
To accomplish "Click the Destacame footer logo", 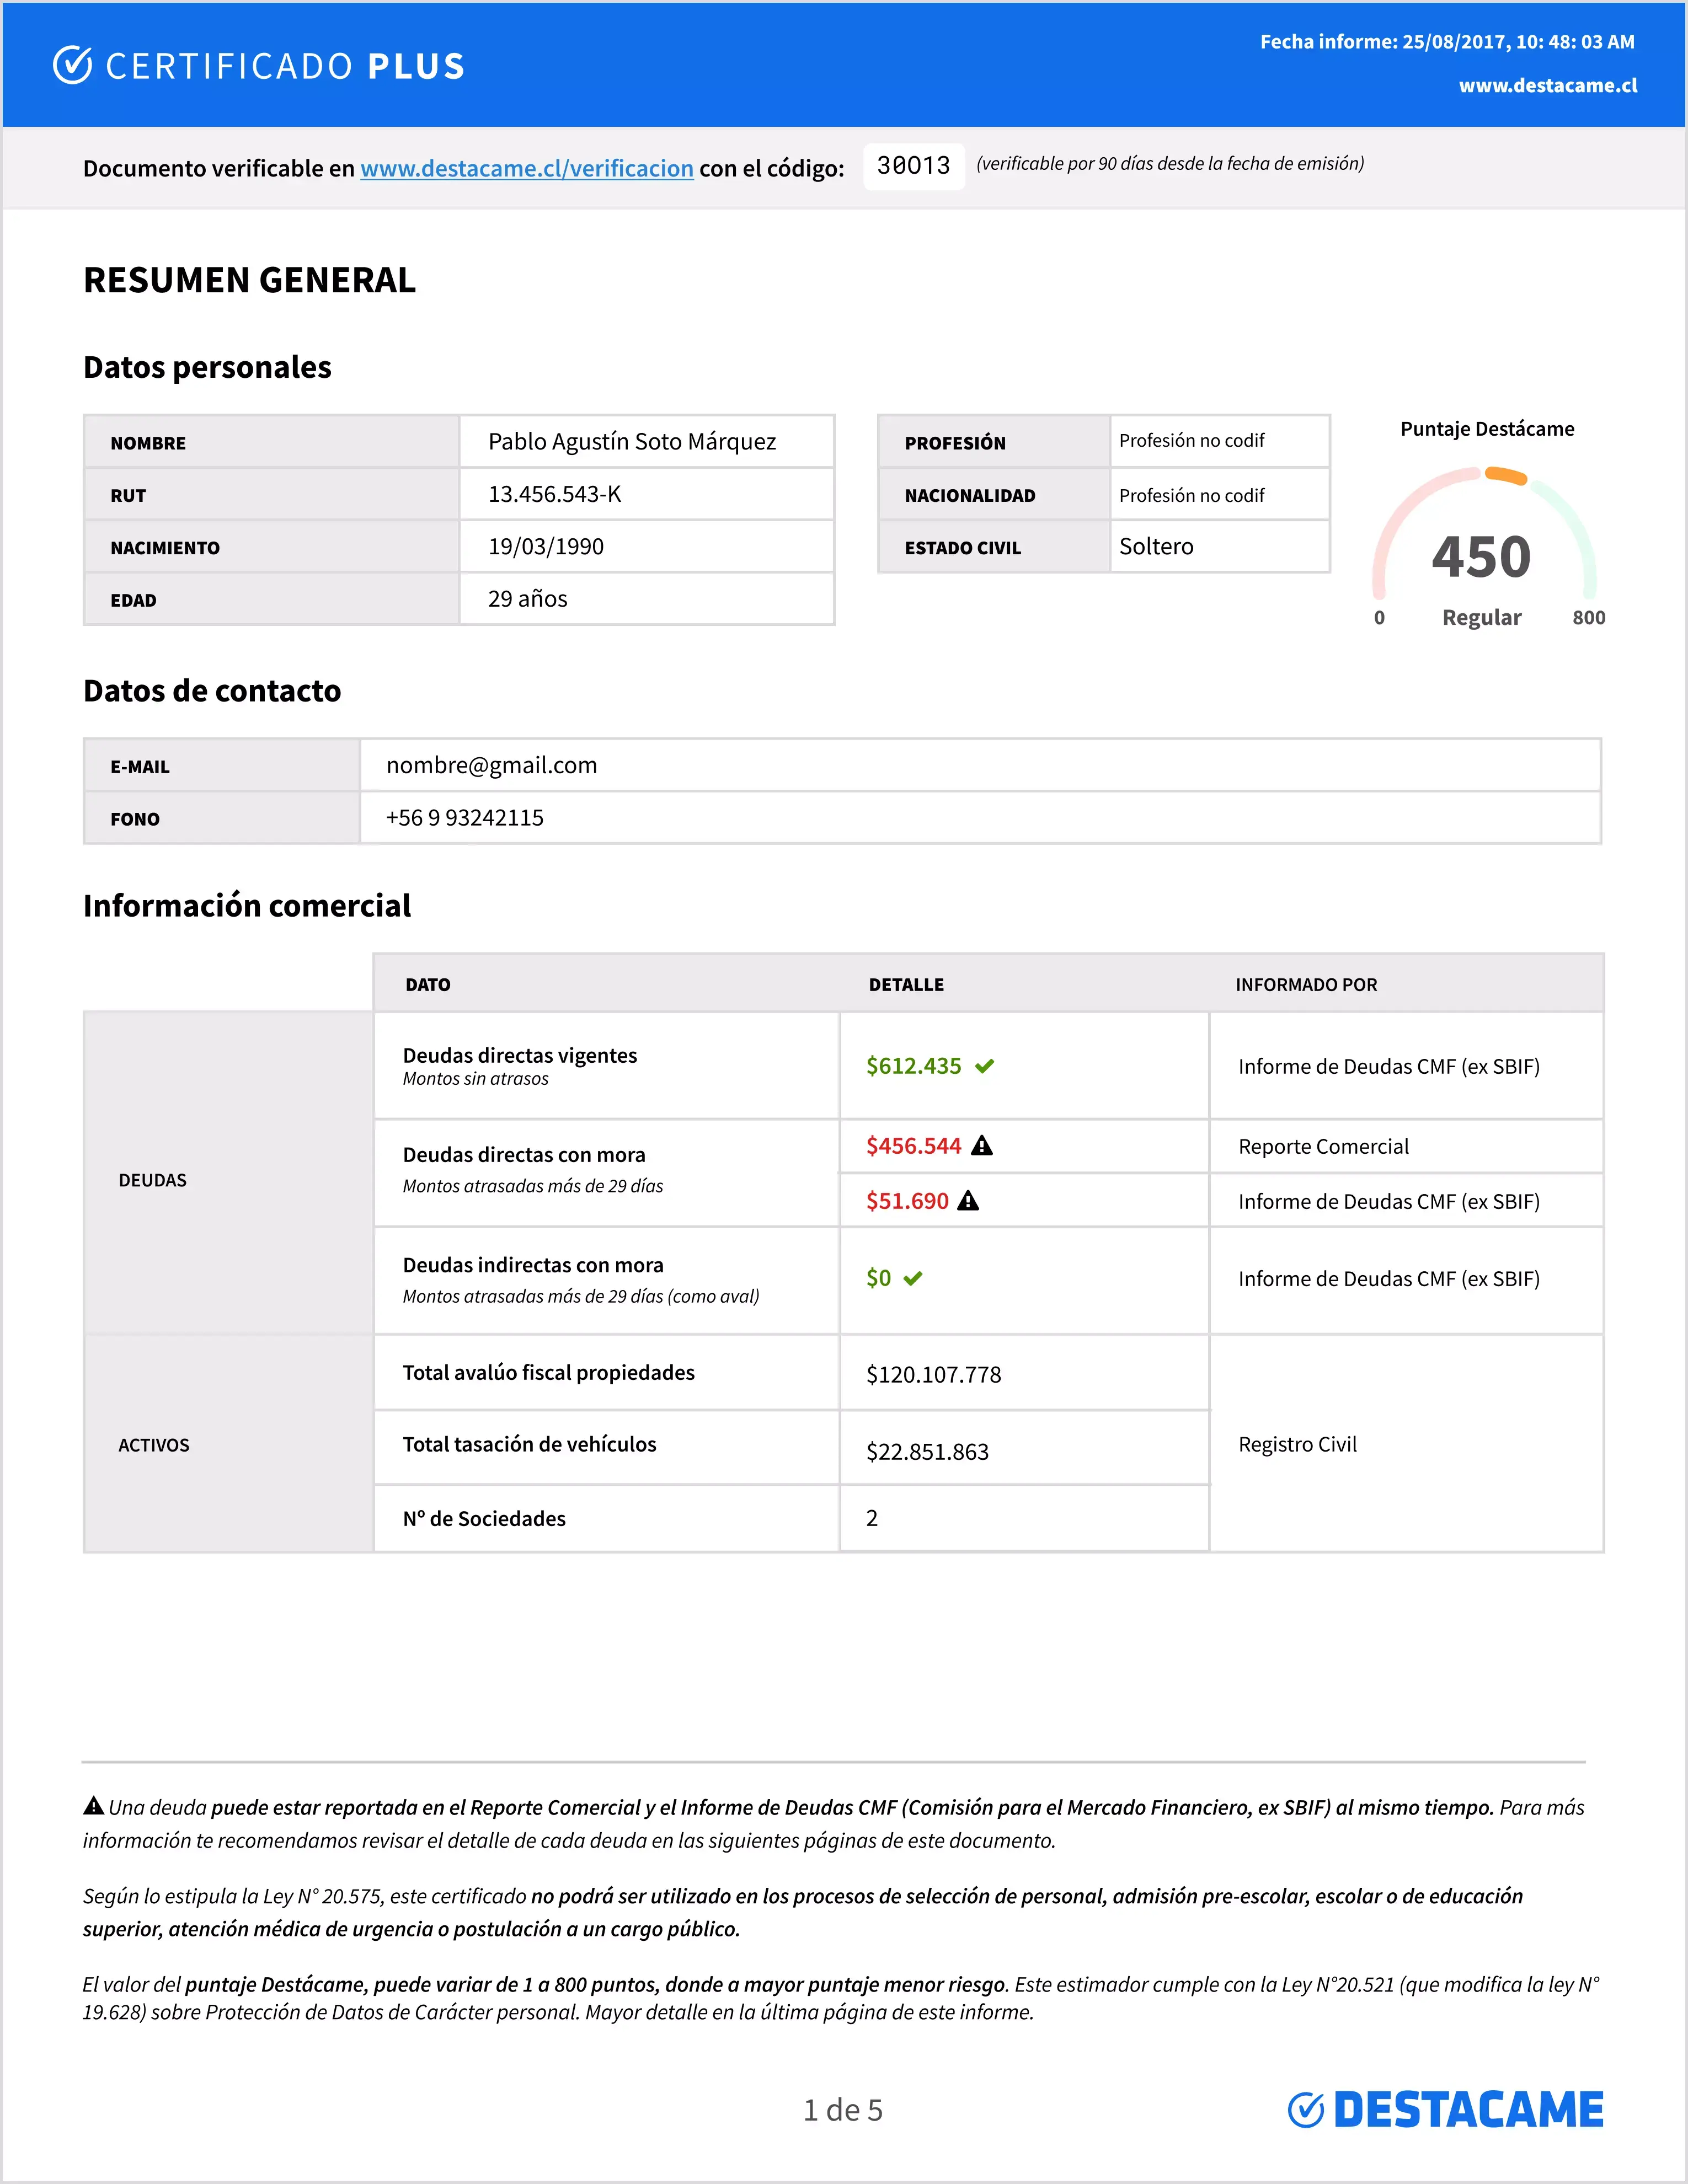I will point(1445,2109).
